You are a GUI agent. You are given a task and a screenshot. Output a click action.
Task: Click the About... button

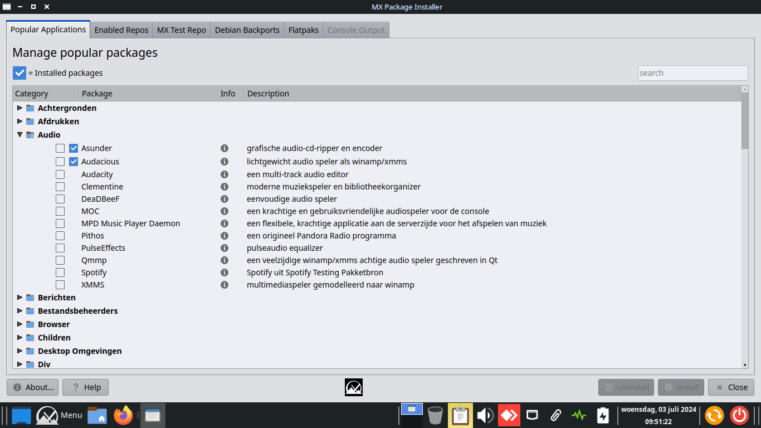[33, 387]
